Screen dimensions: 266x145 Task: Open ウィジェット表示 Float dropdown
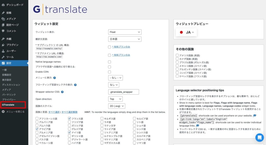(125, 32)
